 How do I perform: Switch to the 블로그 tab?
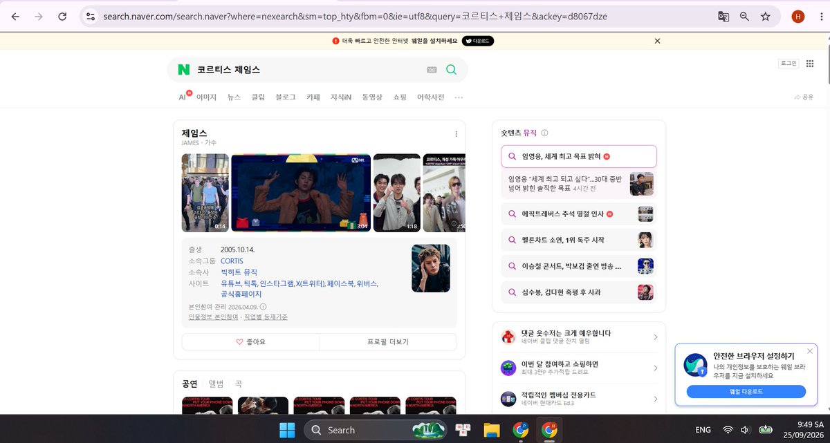pos(286,97)
